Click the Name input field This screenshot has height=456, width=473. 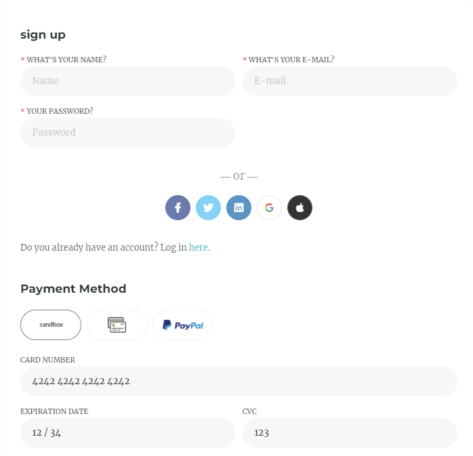coord(127,81)
